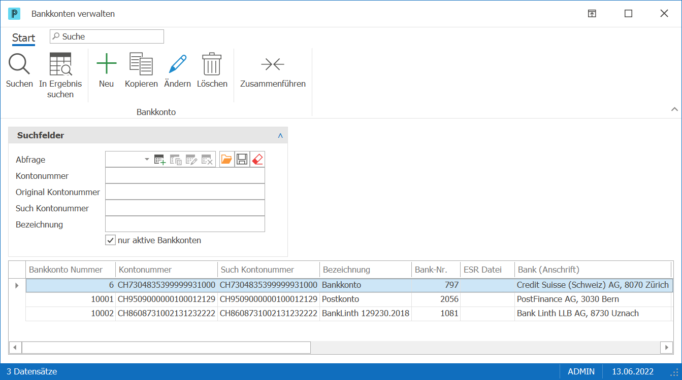Click the Kontonummer input field
682x380 pixels.
point(185,176)
